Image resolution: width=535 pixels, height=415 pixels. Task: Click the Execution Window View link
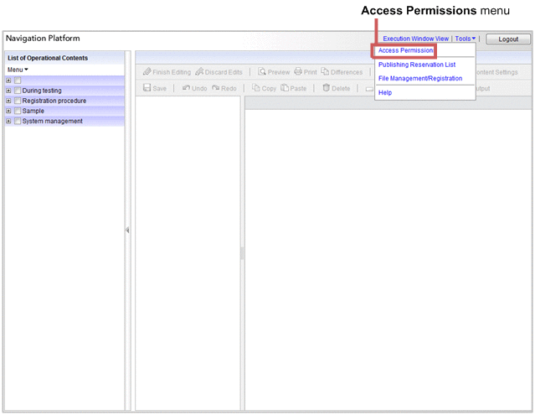(415, 39)
